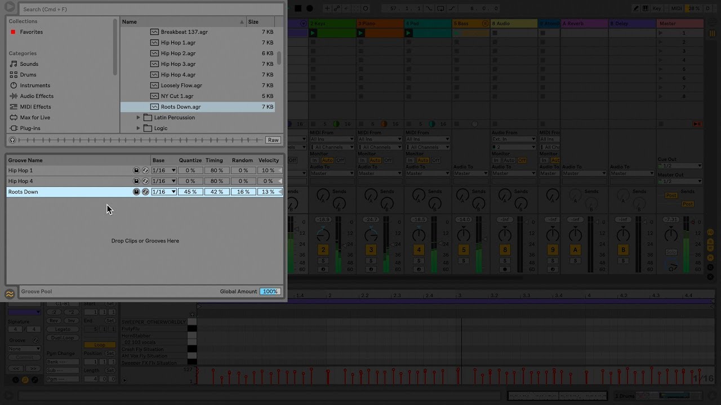This screenshot has height=405, width=721.
Task: Launch Master scene 1
Action: 661,33
